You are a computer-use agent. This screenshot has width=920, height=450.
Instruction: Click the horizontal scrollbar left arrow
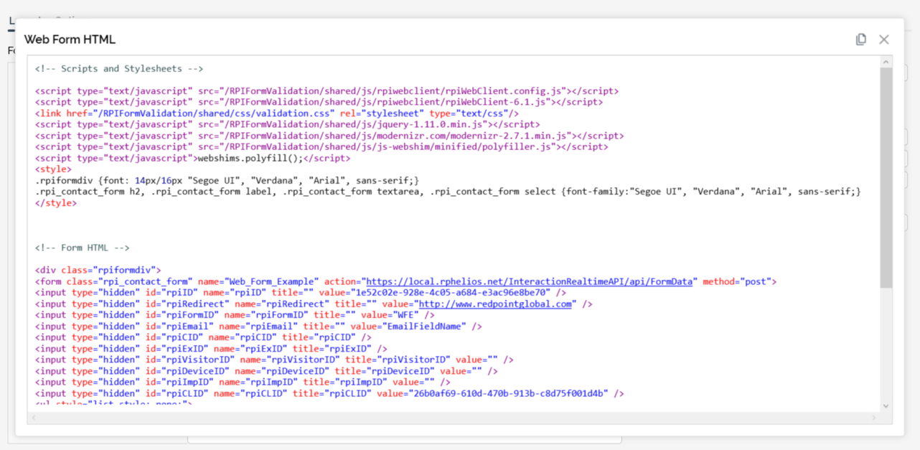(34, 417)
